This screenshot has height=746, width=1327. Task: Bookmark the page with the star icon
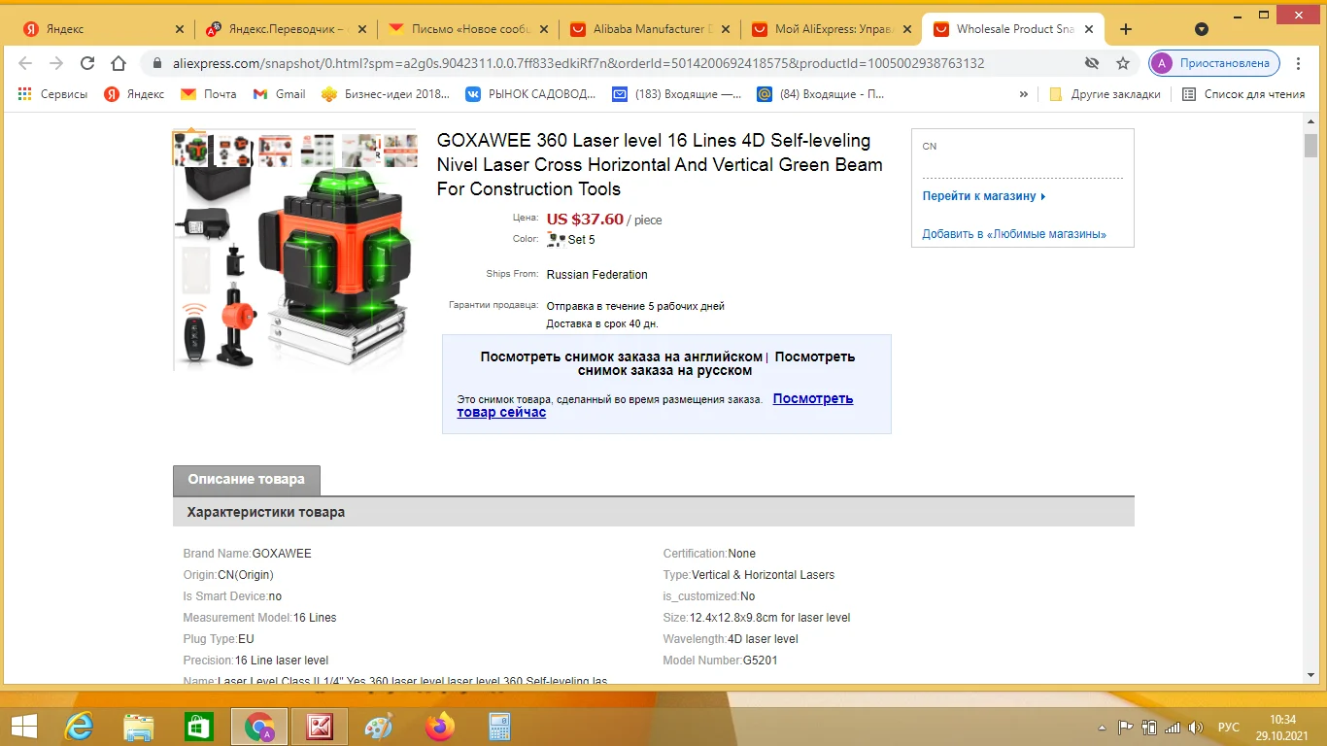[x=1123, y=63]
